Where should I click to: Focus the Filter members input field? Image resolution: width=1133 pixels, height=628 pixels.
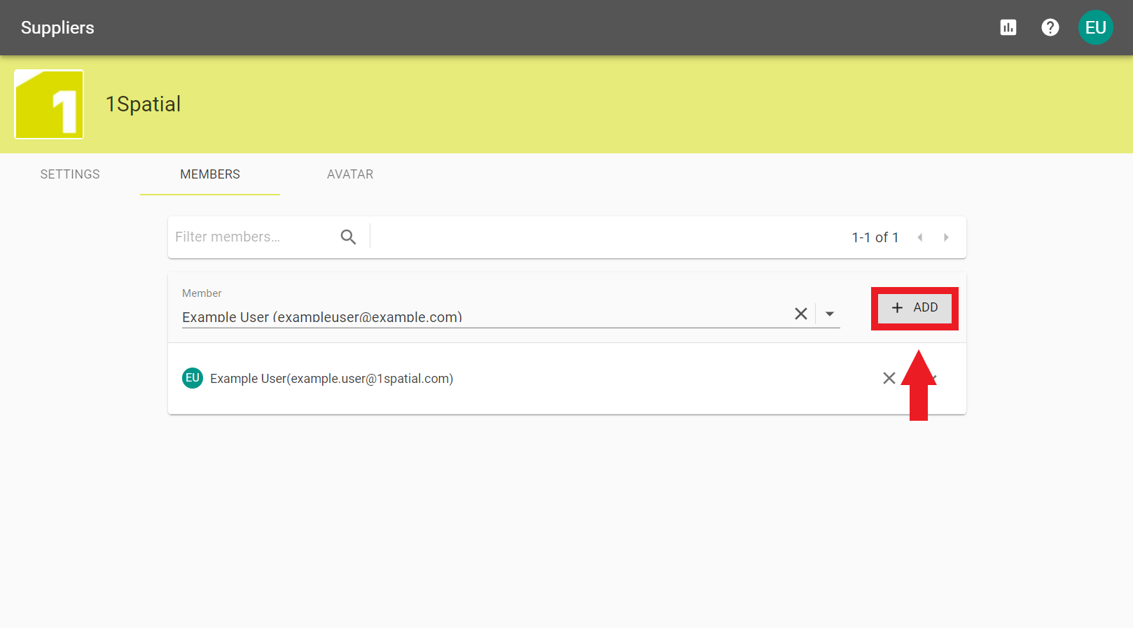[x=253, y=237]
